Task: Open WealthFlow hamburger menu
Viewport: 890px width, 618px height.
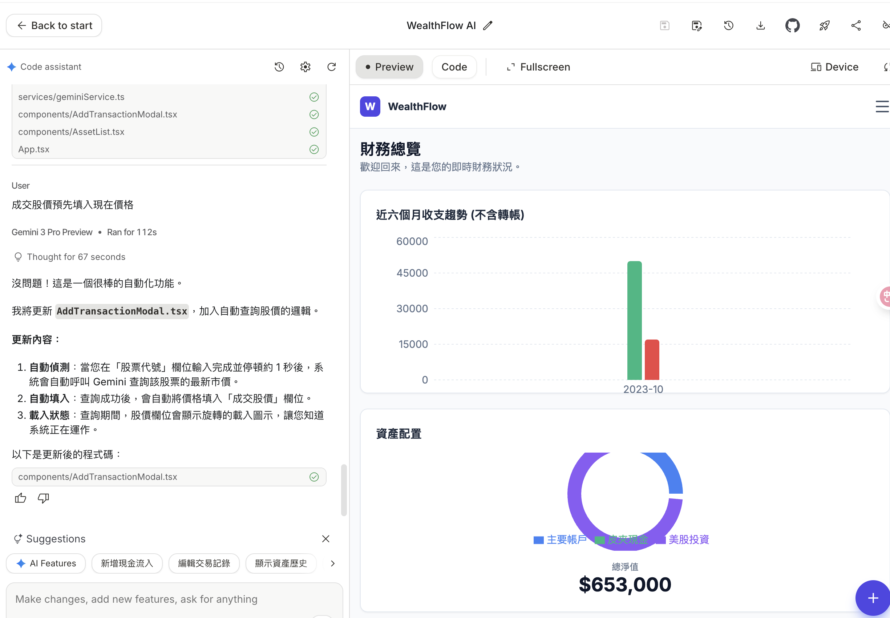Action: 882,107
